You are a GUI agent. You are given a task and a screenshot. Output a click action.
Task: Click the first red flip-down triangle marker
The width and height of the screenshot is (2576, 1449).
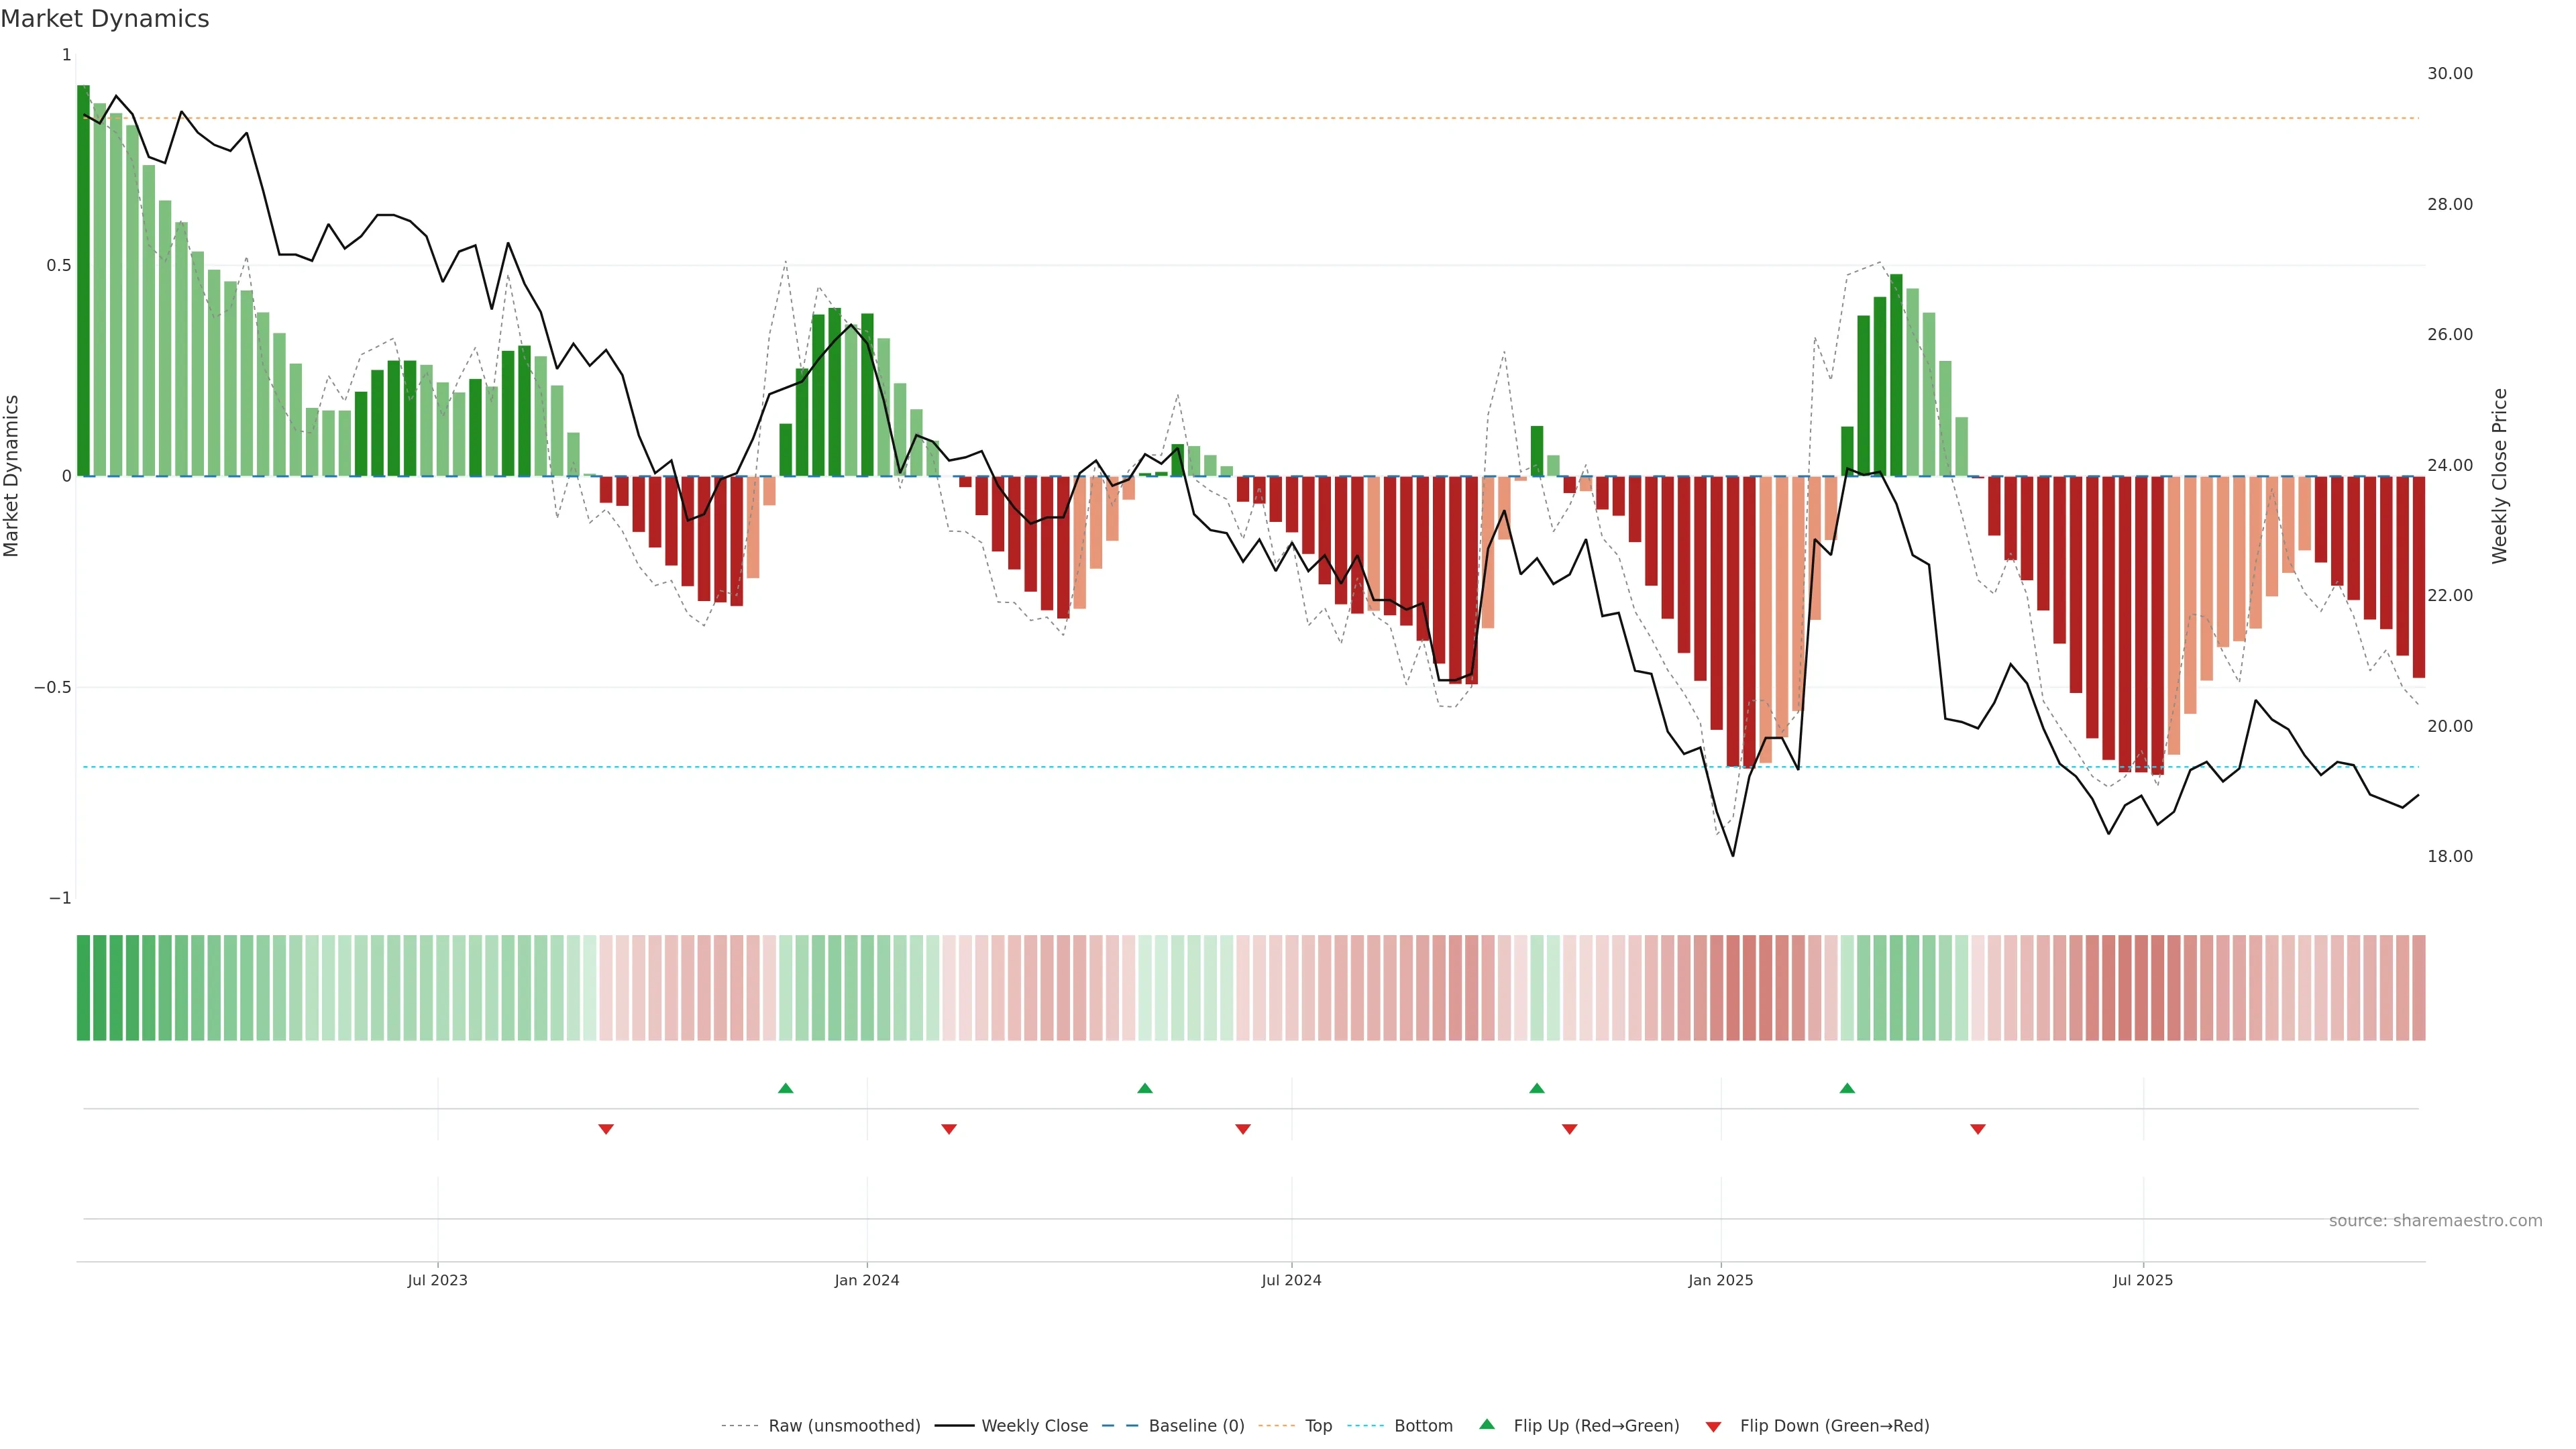(605, 1129)
